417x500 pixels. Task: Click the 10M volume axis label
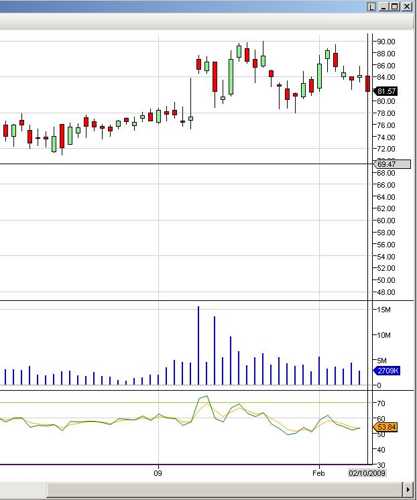[x=384, y=335]
